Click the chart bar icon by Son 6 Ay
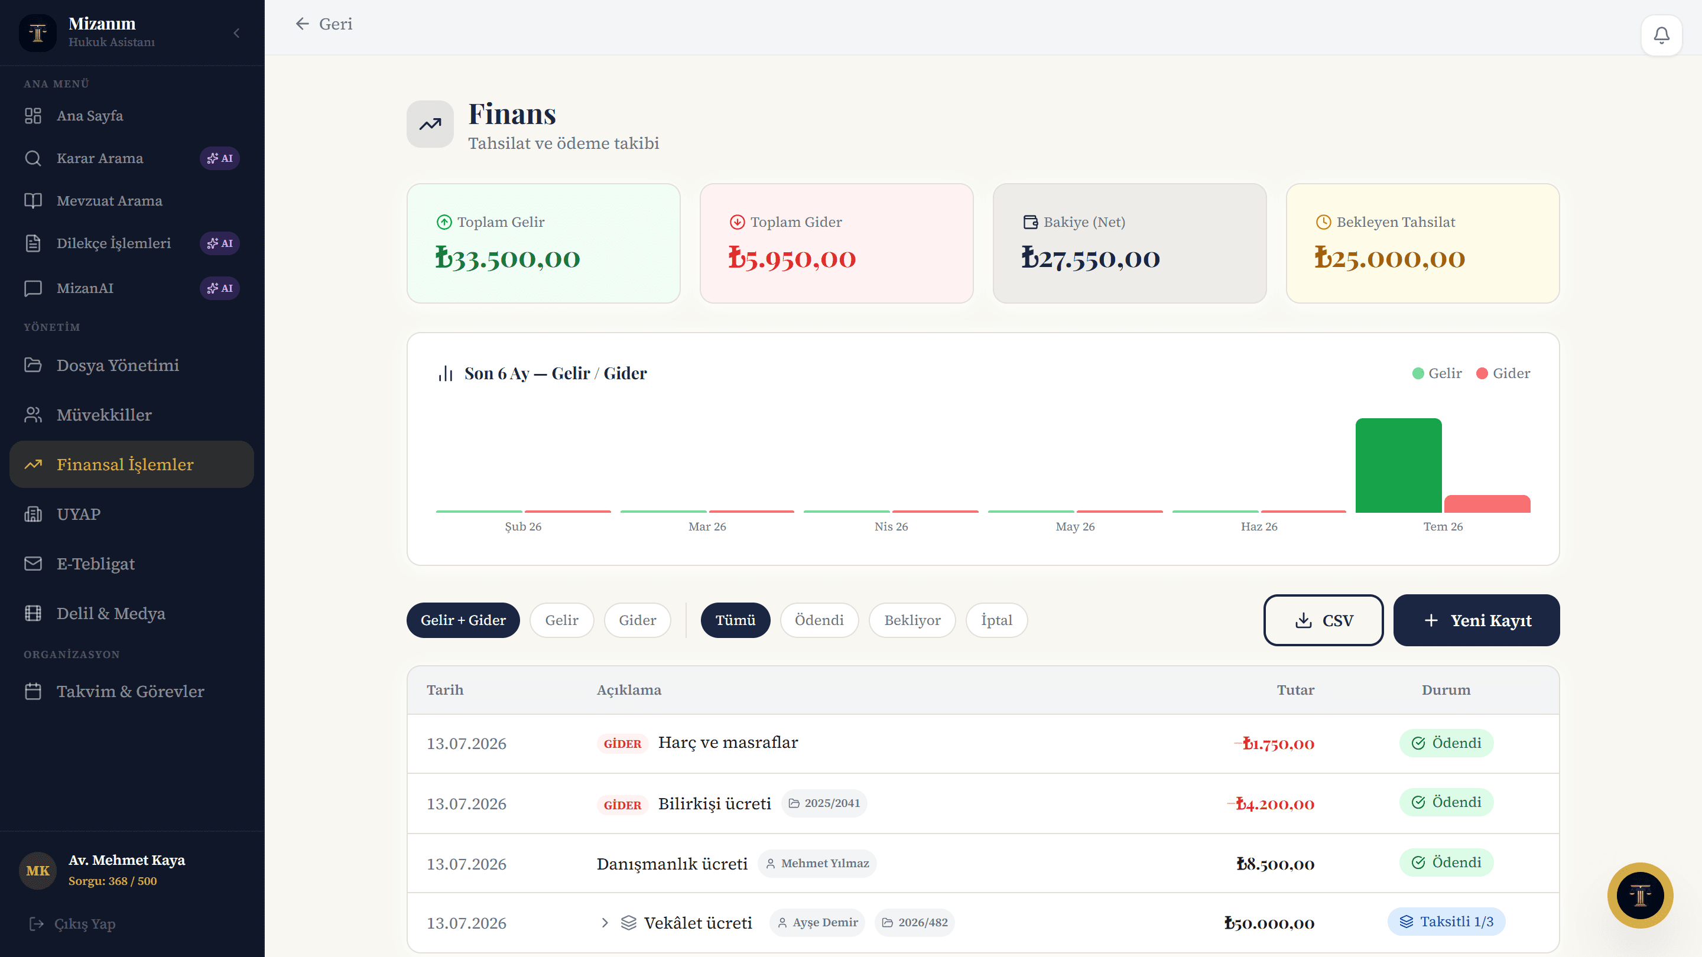This screenshot has height=957, width=1702. (x=446, y=373)
